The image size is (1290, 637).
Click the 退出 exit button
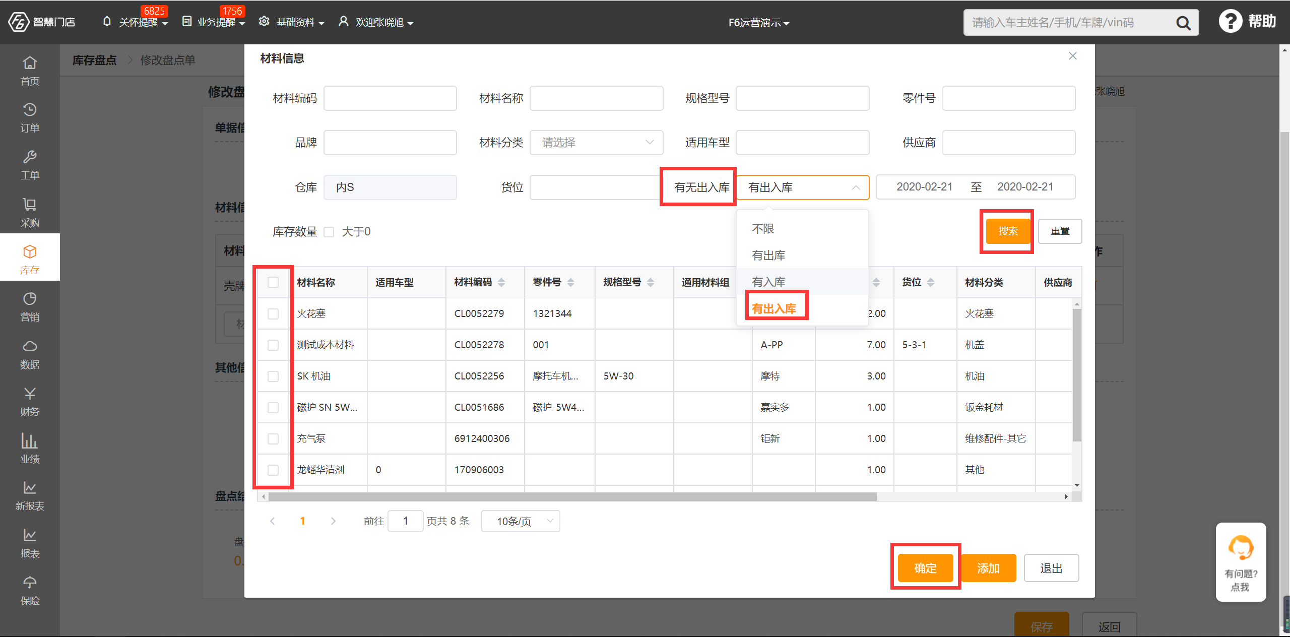click(x=1051, y=568)
